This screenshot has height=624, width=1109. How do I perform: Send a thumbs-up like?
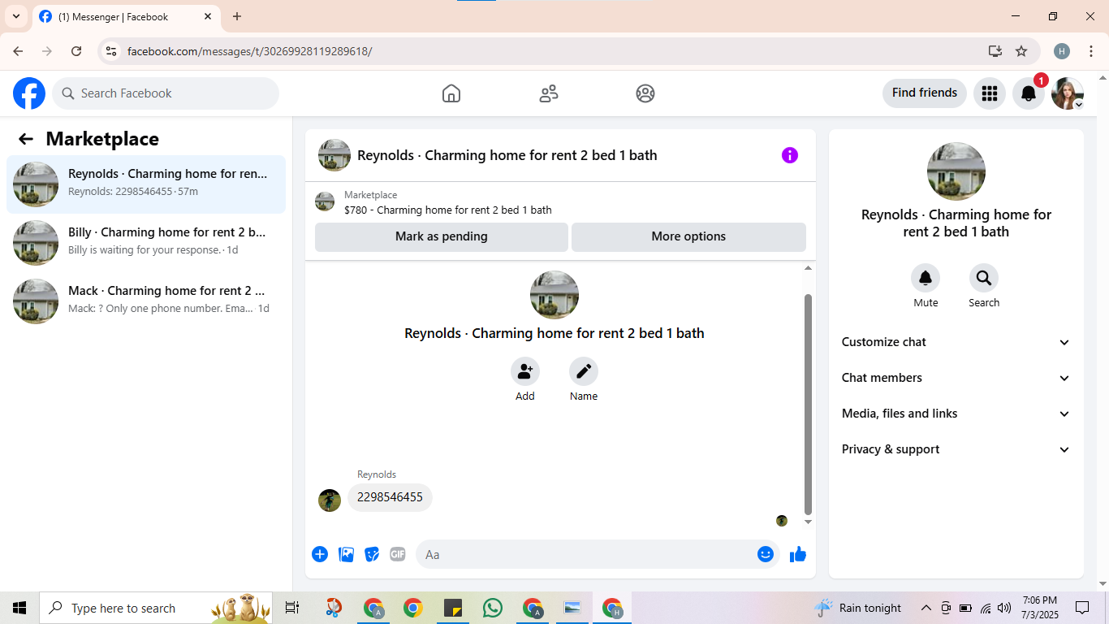(x=798, y=554)
